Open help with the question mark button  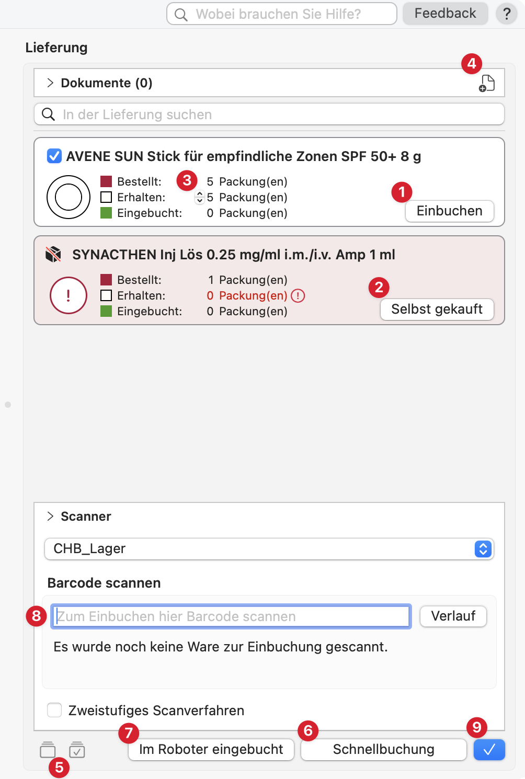[506, 14]
